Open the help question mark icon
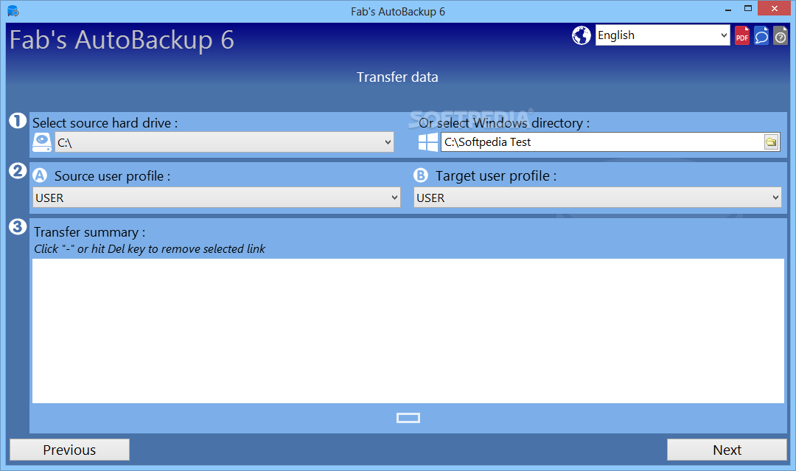This screenshot has height=471, width=796. [x=781, y=35]
